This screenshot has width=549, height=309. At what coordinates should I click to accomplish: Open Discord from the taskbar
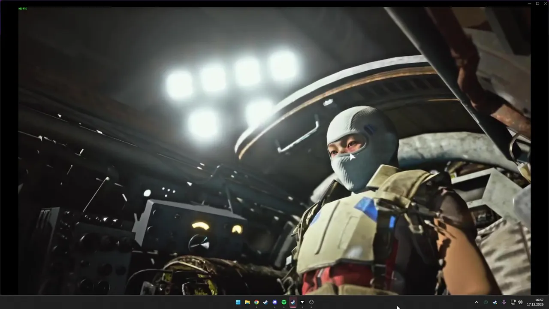[x=275, y=302]
